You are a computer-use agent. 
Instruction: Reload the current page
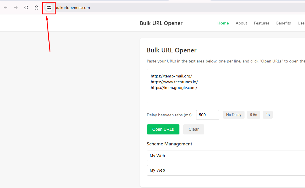point(26,7)
